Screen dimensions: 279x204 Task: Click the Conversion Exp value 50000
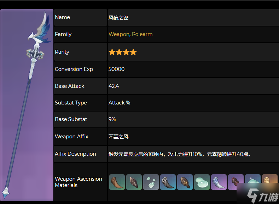[116, 69]
